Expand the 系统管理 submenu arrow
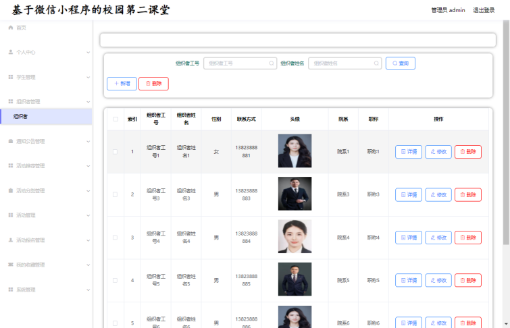 [88, 290]
